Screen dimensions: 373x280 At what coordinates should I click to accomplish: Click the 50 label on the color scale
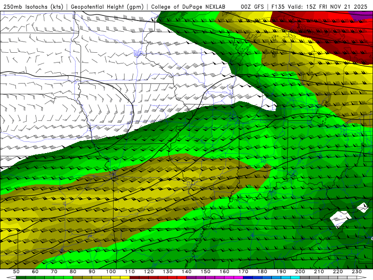coord(16,272)
